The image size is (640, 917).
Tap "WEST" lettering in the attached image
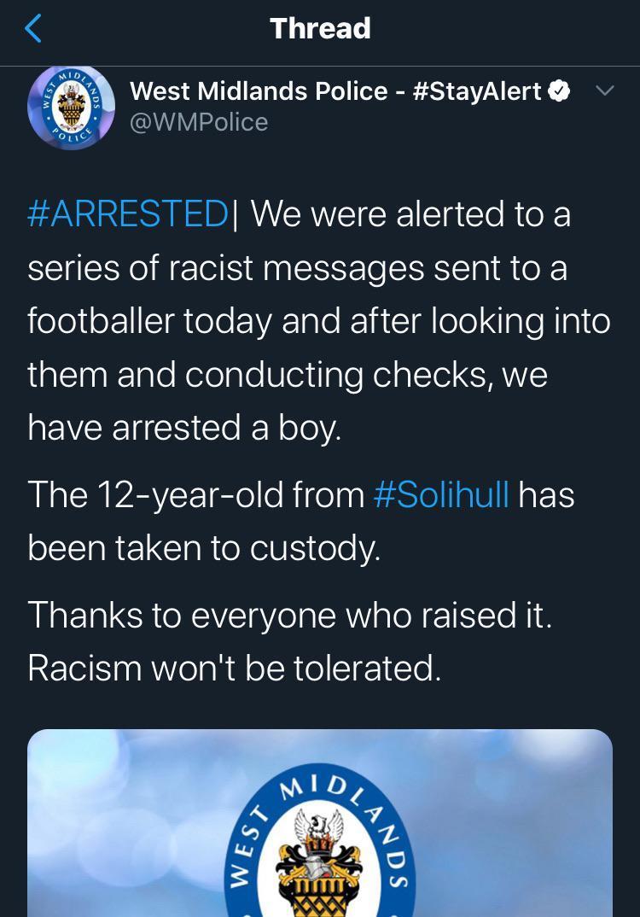[x=243, y=862]
